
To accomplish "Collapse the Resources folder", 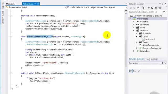I will pos(134,31).
